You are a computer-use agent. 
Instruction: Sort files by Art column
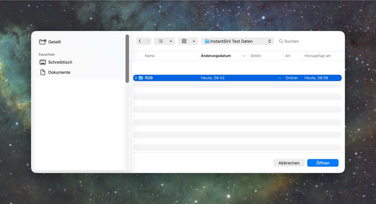click(288, 56)
